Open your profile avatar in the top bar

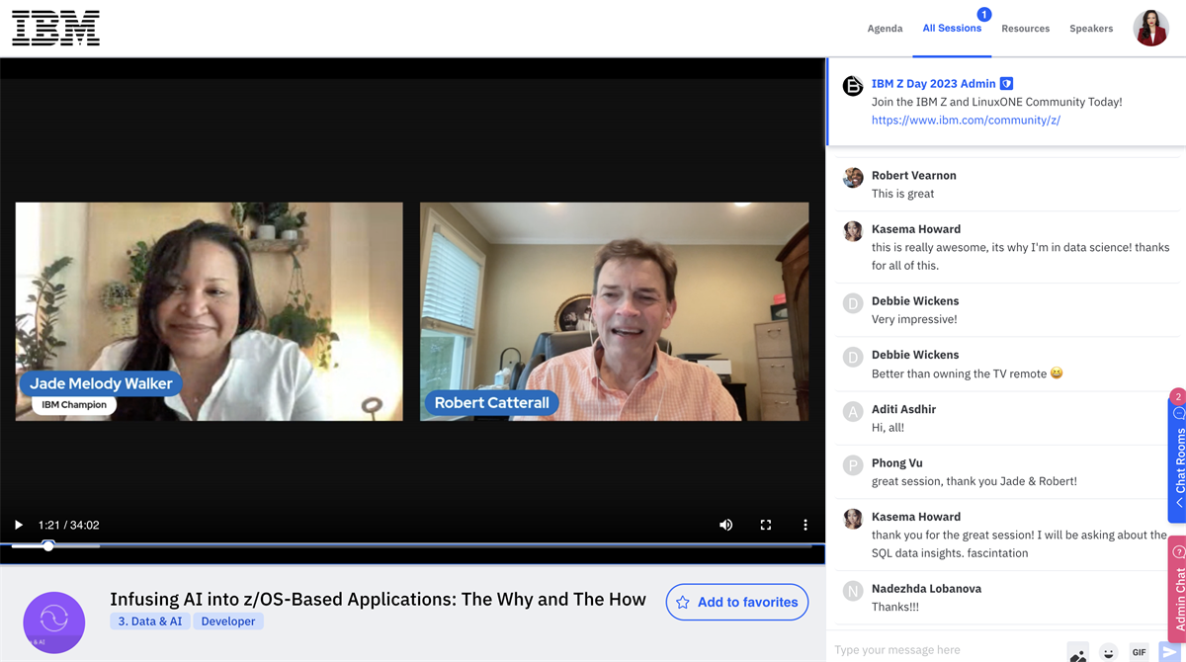coord(1149,27)
